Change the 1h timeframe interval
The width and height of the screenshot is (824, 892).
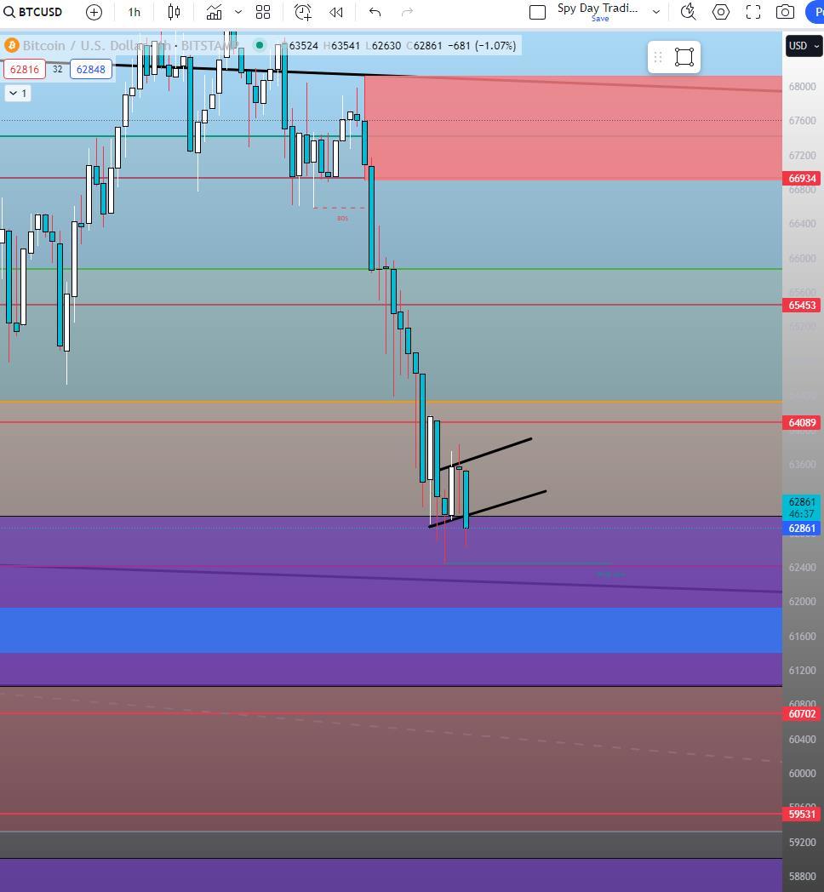point(134,12)
